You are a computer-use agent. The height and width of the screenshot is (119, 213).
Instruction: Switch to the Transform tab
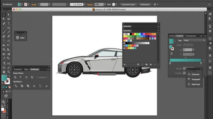click(18, 69)
